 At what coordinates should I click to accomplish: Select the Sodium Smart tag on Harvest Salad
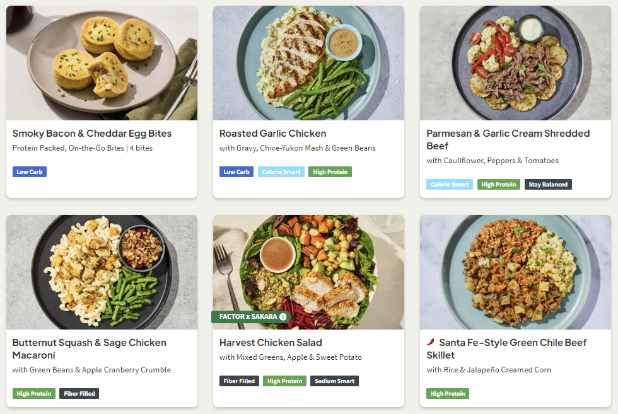(x=334, y=381)
